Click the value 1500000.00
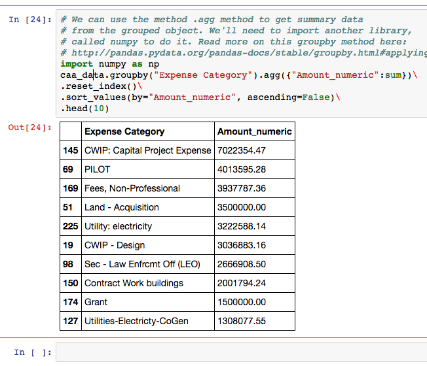 [242, 302]
